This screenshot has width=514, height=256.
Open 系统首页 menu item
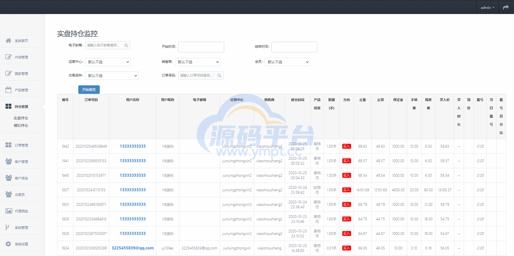coord(21,41)
